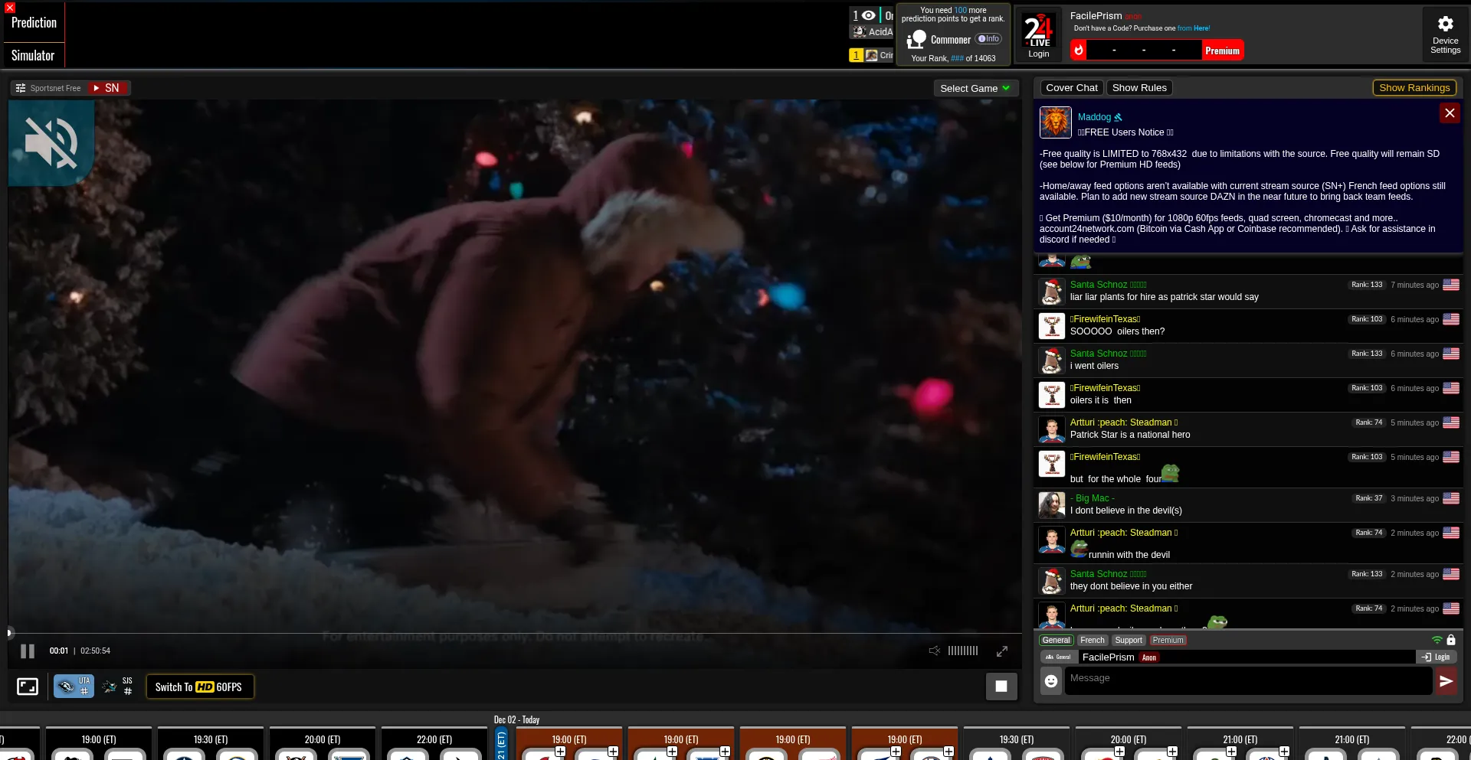The height and width of the screenshot is (760, 1471).
Task: Switch to General chat tab
Action: tap(1056, 641)
